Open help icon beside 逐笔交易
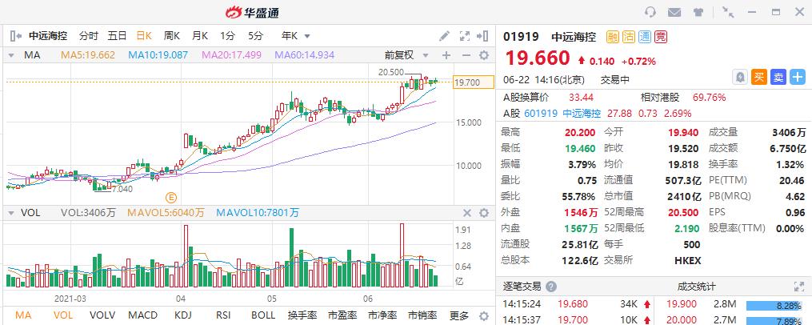The image size is (812, 325). click(x=551, y=287)
